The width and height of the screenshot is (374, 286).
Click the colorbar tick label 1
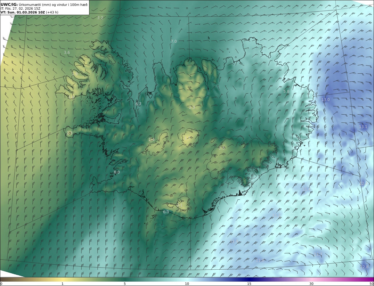coord(63,284)
